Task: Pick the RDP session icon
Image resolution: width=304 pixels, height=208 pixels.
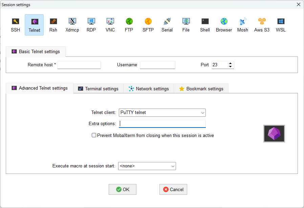Action: click(91, 25)
